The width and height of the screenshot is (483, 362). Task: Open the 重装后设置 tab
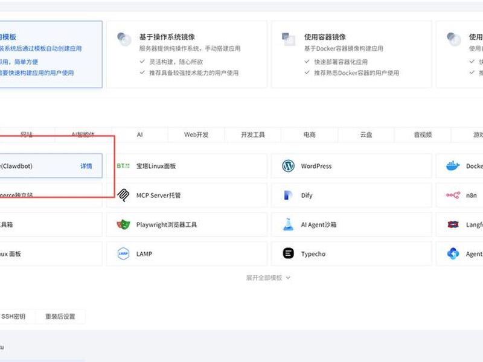point(60,316)
